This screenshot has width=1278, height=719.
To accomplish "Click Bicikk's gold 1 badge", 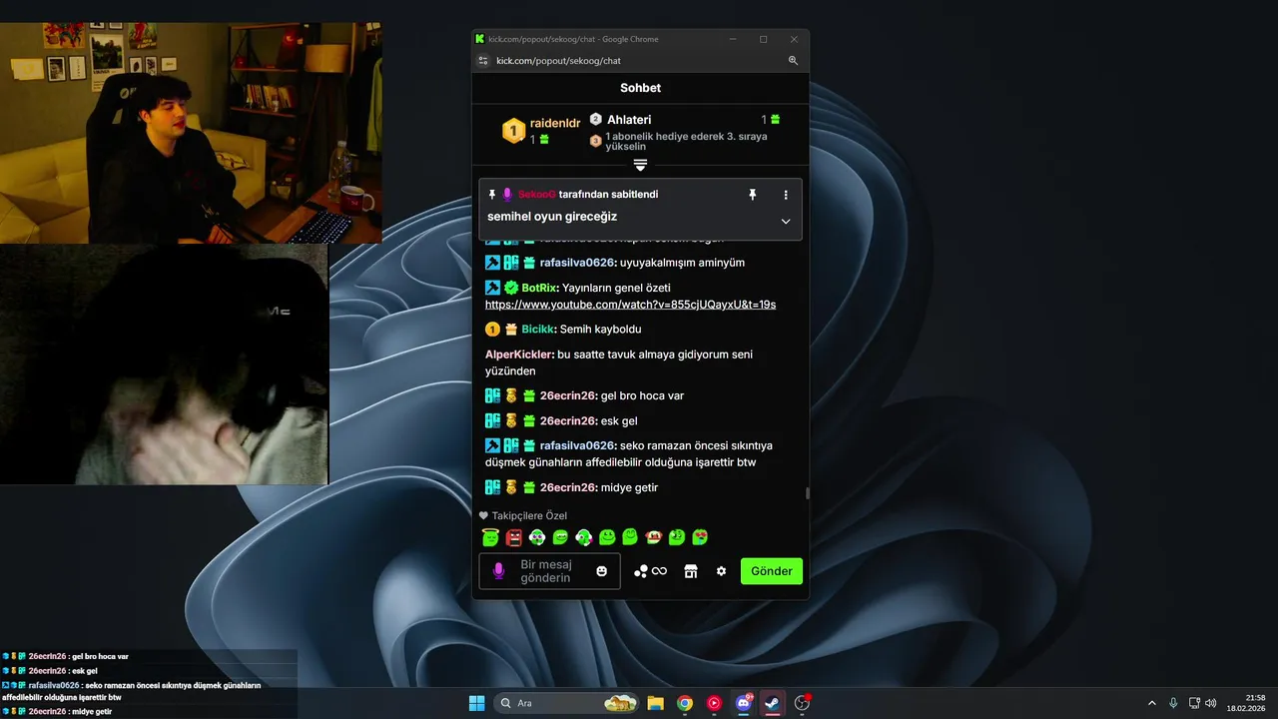I will [x=492, y=330].
